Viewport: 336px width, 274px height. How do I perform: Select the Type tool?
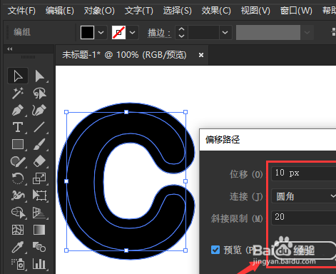coord(18,127)
